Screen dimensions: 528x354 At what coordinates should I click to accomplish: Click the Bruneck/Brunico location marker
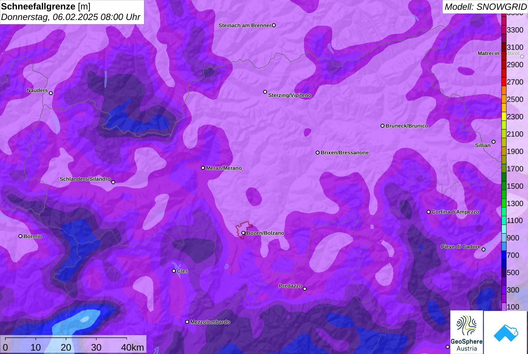[x=382, y=126]
